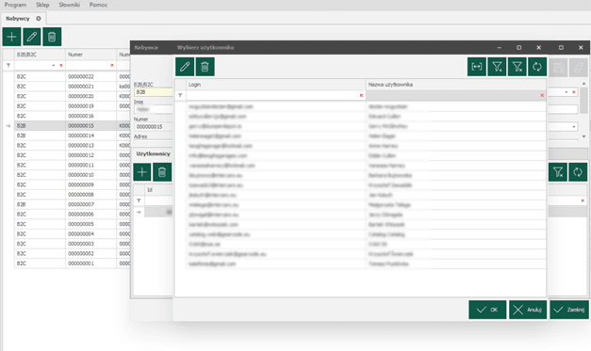The width and height of the screenshot is (591, 351).
Task: Clear the B2B/B2C column filter with red x
Action: tap(61, 66)
